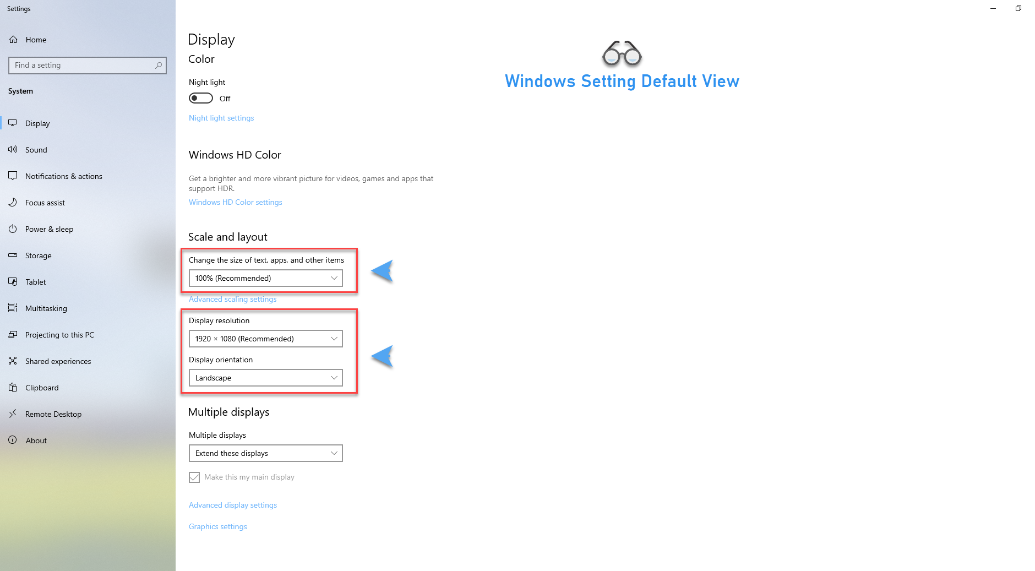The height and width of the screenshot is (571, 1035).
Task: Click the search magnifier icon
Action: [159, 66]
